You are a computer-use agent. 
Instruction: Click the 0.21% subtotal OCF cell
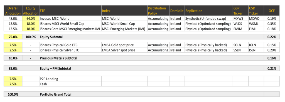point(272,68)
